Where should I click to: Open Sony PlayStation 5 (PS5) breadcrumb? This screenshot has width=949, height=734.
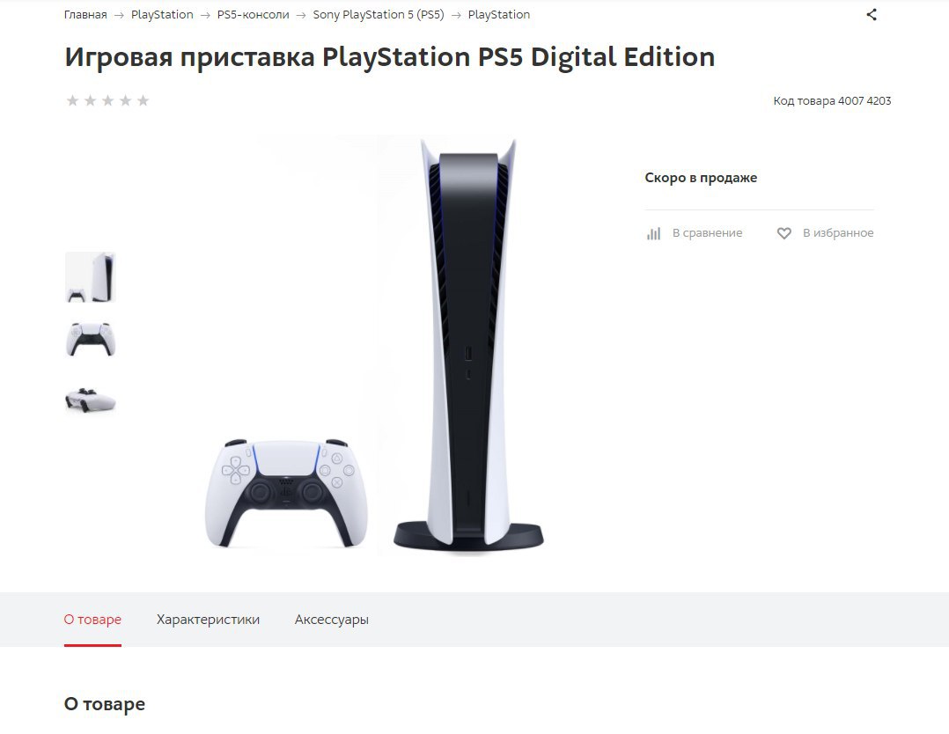(379, 15)
